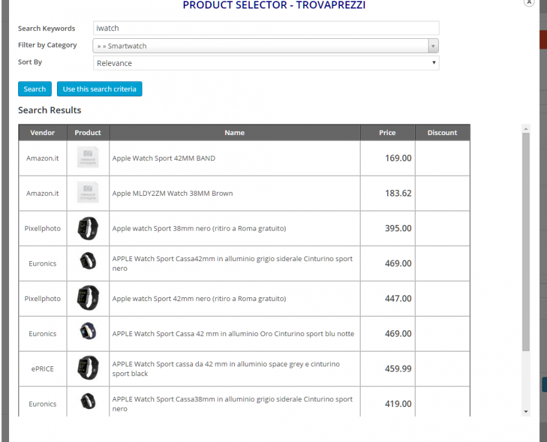
Task: Click thumbnail of Cassa38mm grigio siderale watch
Action: tap(88, 401)
